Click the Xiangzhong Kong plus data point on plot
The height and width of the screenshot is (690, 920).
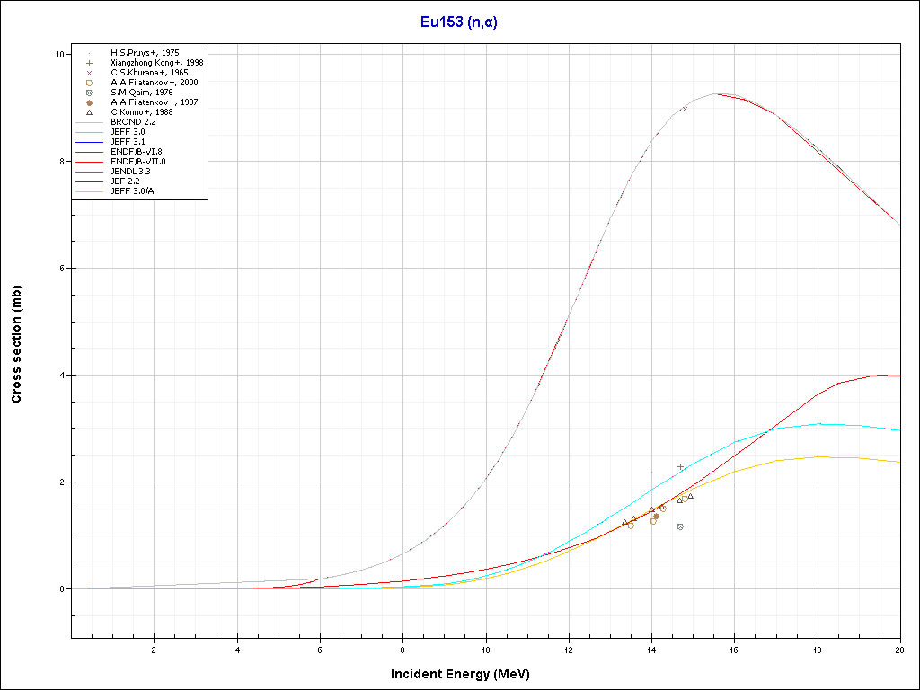coord(680,467)
